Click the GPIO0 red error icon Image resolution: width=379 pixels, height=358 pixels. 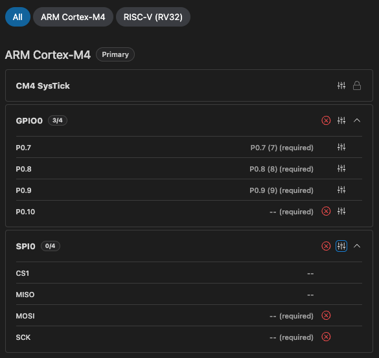tap(326, 120)
